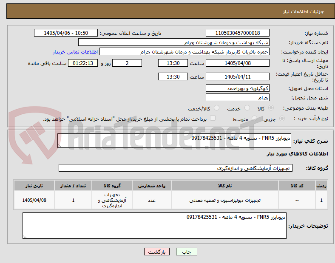The height and width of the screenshot is (263, 335).
Task: Click the جزئیات اطلاعات نیاز page title
Action: pos(304,11)
